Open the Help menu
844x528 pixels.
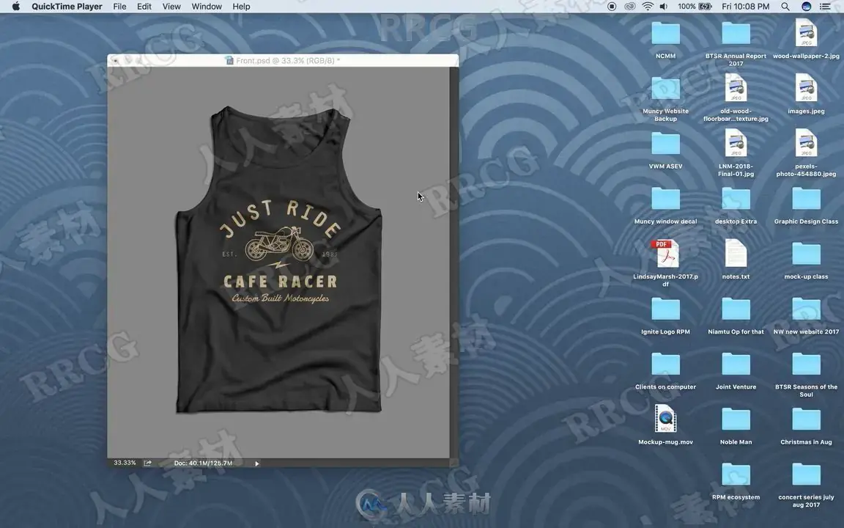241,7
